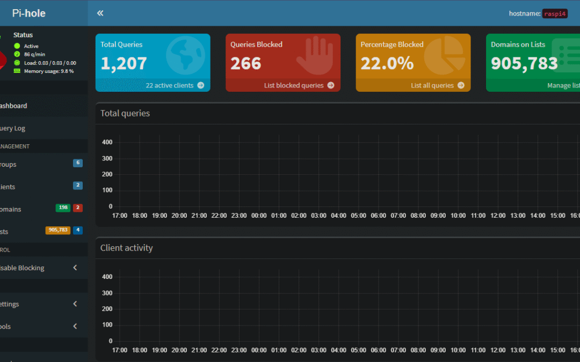580x362 pixels.
Task: Click the blue '6' badge on Groups
Action: [78, 162]
